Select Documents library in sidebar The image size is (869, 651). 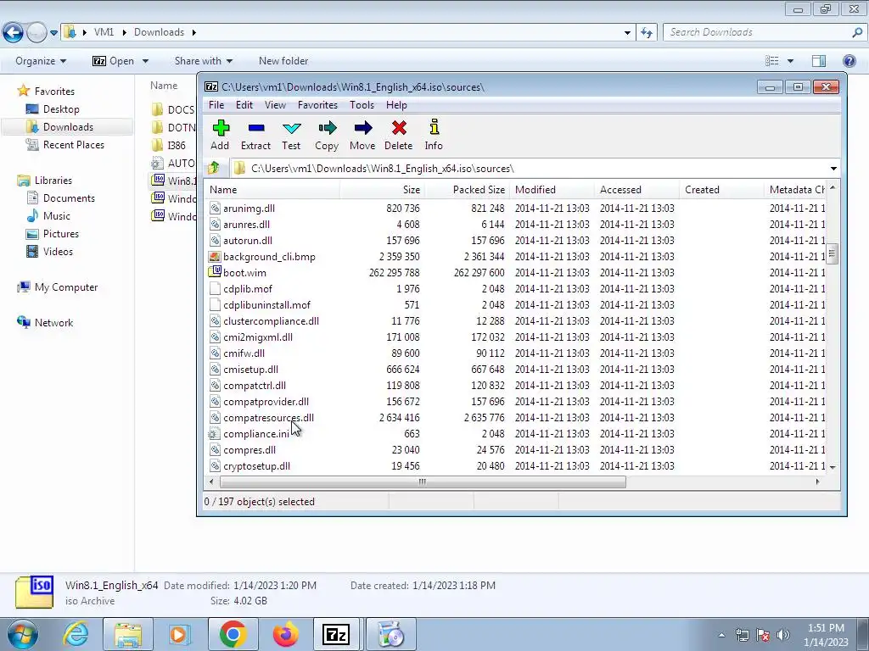point(69,198)
